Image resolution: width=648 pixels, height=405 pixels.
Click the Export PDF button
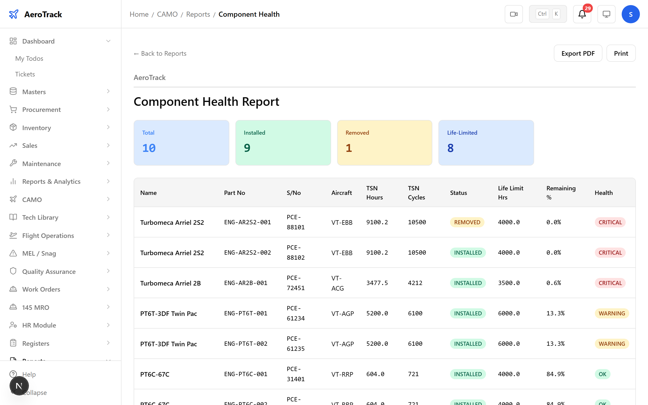tap(578, 53)
